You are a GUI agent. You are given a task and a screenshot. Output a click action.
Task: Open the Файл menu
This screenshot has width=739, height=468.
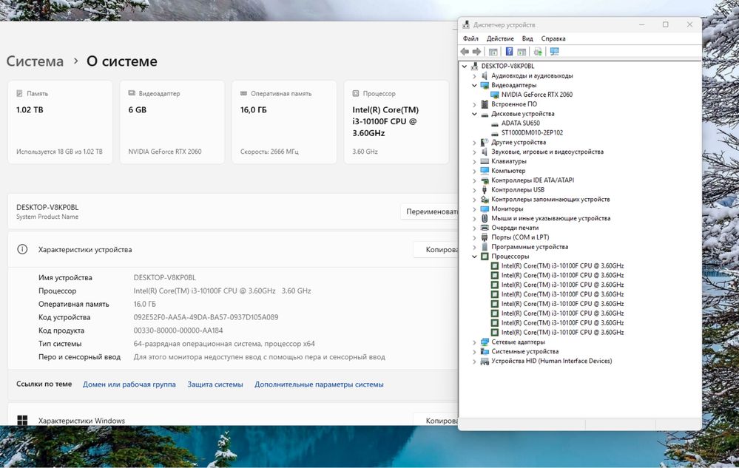tap(470, 38)
